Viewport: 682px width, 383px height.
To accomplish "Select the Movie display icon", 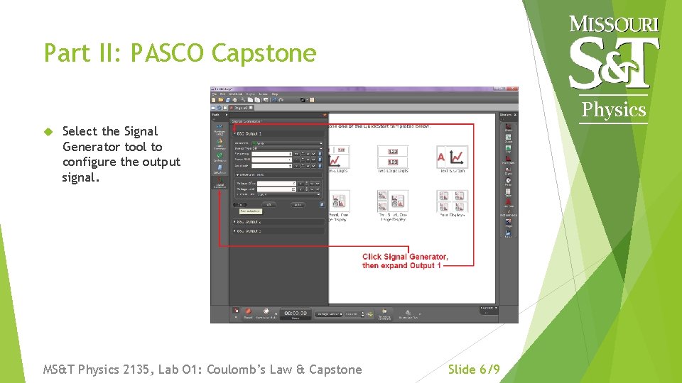I will [508, 233].
